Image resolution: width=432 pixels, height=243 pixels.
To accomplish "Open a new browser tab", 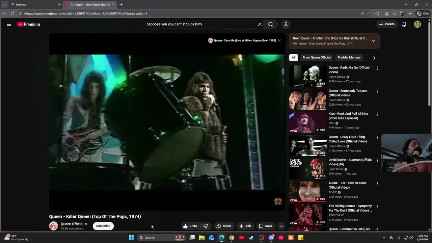I will (121, 5).
